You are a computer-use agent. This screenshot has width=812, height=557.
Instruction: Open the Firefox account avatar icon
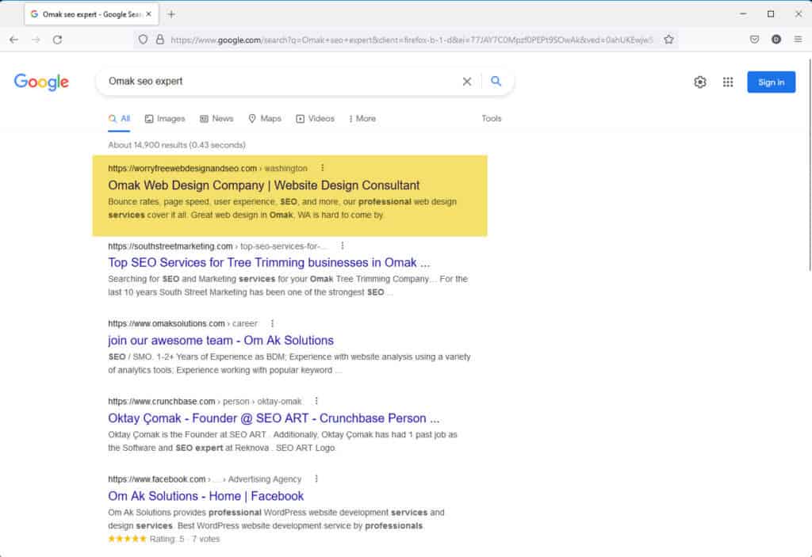[776, 40]
